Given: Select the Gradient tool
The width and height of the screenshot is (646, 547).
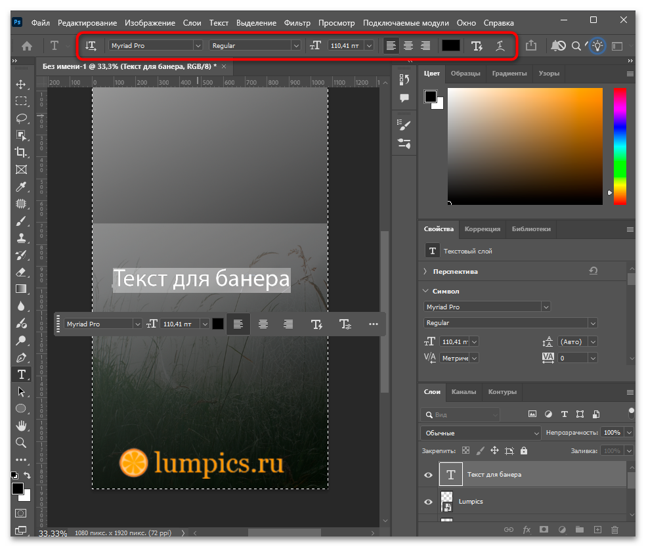Looking at the screenshot, I should pyautogui.click(x=21, y=289).
